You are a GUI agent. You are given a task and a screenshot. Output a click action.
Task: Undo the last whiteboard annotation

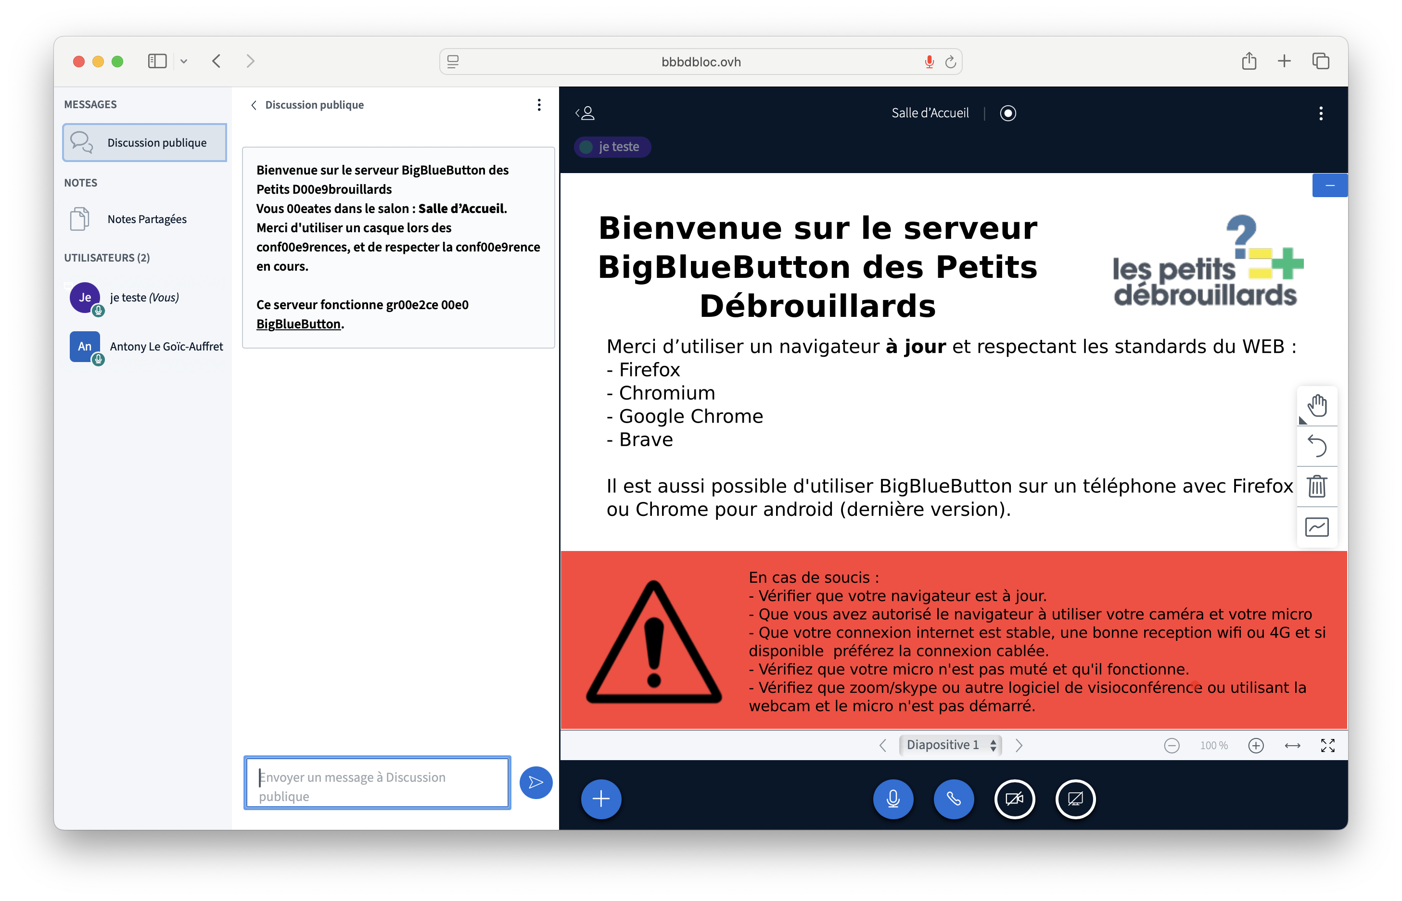1316,446
